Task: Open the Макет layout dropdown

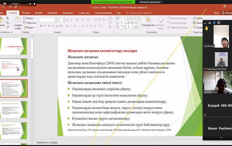Action: click(30, 18)
